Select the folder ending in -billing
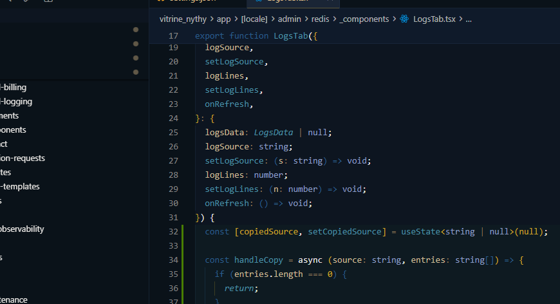Screen dimensions: 560x304 pyautogui.click(x=14, y=87)
